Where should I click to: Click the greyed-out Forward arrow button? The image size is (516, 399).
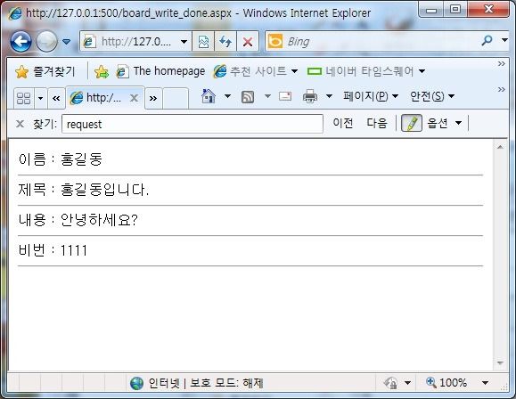[46, 42]
